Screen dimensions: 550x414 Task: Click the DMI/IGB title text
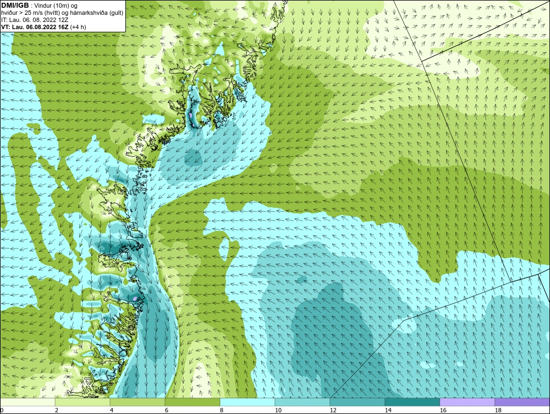15,5
